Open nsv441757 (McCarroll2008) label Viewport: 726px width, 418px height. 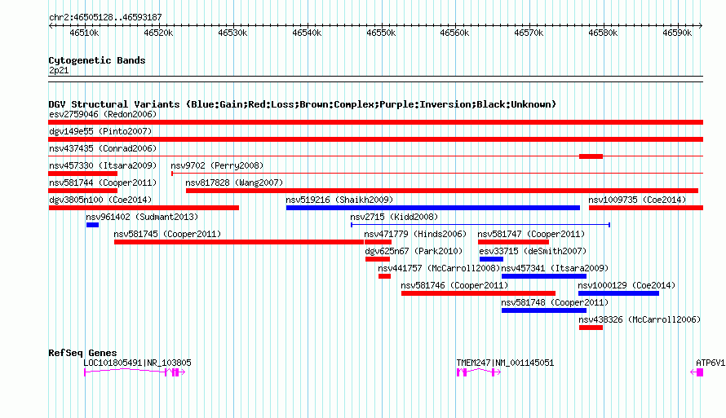440,268
